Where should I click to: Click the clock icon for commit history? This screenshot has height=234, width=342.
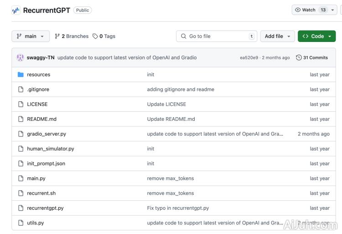[299, 57]
